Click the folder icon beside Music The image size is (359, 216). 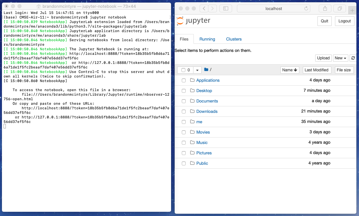192,142
